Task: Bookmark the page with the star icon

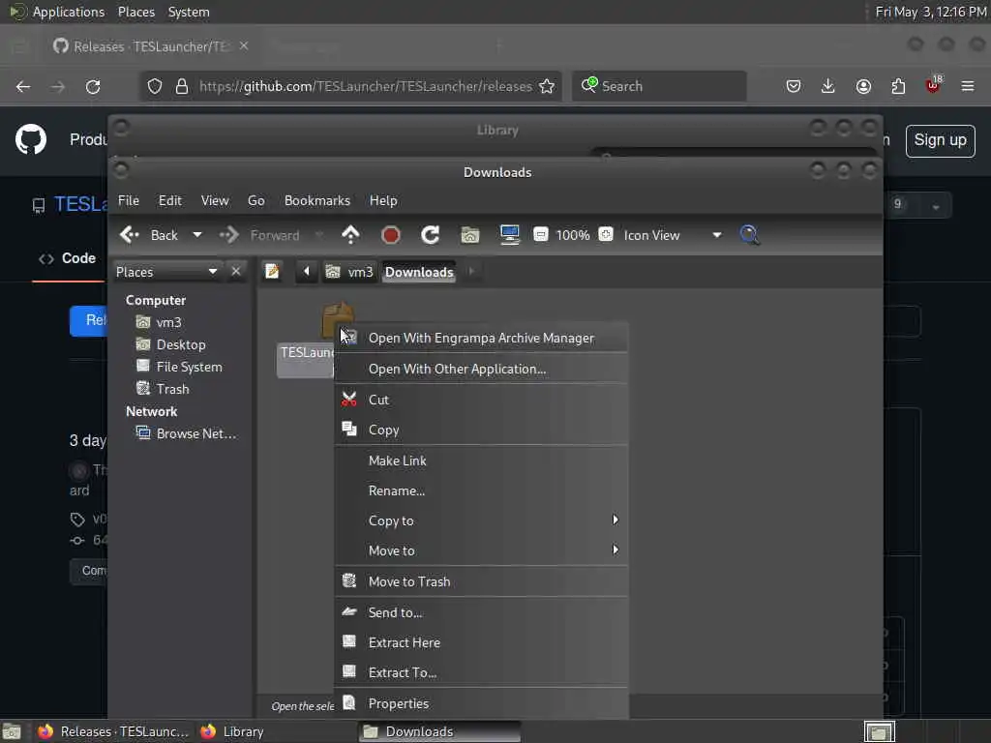Action: tap(547, 86)
